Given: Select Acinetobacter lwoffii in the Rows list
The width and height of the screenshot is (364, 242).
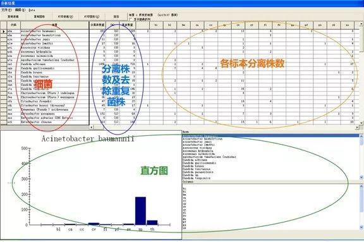Looking at the screenshot, I should 198,145.
